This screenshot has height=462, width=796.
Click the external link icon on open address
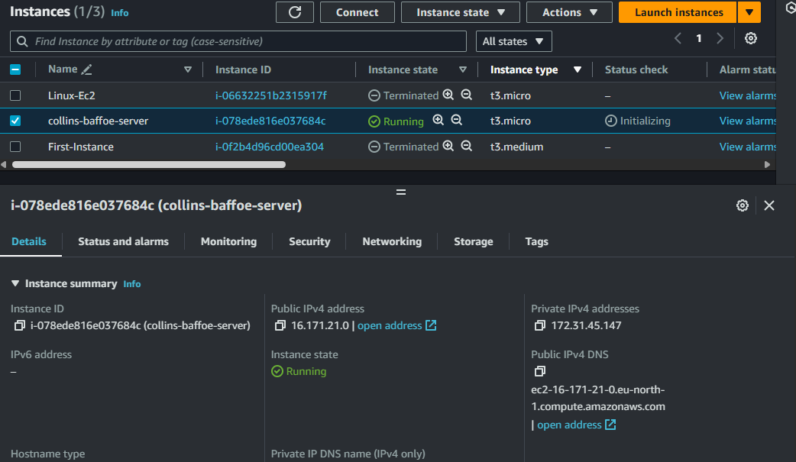click(x=432, y=325)
